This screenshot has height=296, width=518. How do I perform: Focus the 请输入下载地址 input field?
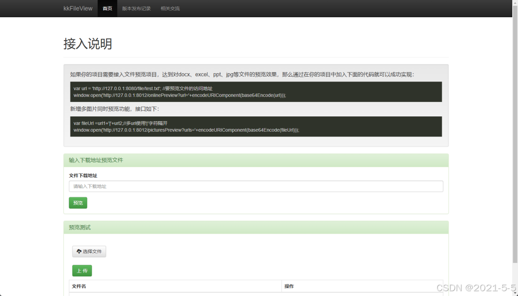coord(257,186)
